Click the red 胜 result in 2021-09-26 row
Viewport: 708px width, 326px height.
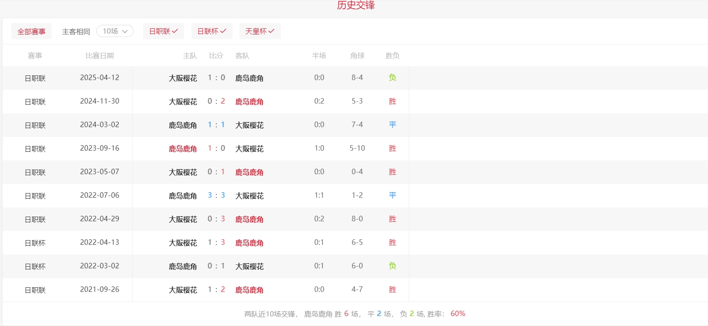pos(392,289)
